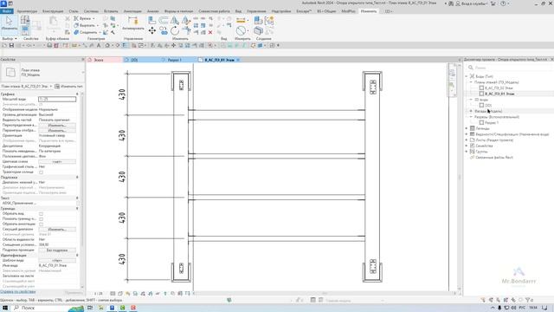The image size is (554, 312).
Task: Click the Врезка (Cope) tool
Action: [x=83, y=18]
